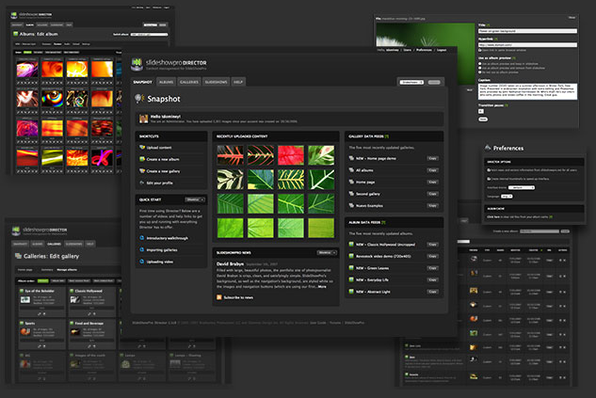596x398 pixels.
Task: Open the Switch album dropdown in Edit album window
Action: click(x=149, y=34)
